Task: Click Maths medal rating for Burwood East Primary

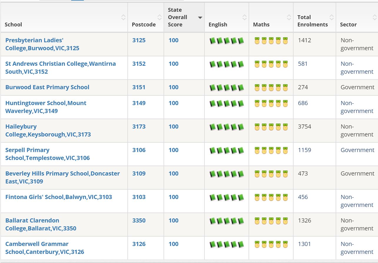Action: (271, 87)
